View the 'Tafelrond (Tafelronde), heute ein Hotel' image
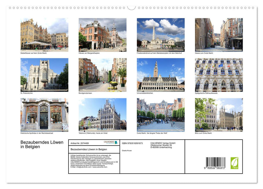Viewport: 263px width, 189px height. pyautogui.click(x=102, y=115)
